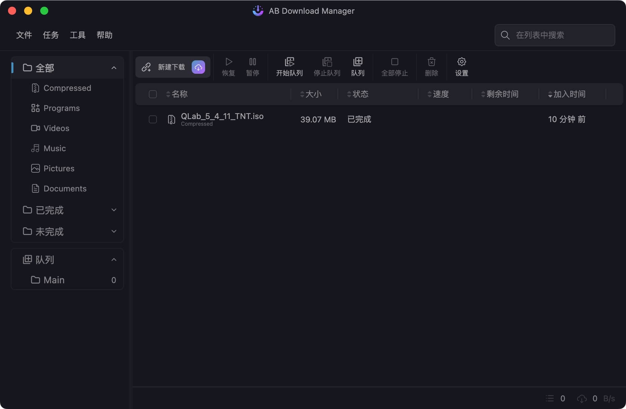
Task: Expand the 未完成 group chevron
Action: [x=114, y=231]
